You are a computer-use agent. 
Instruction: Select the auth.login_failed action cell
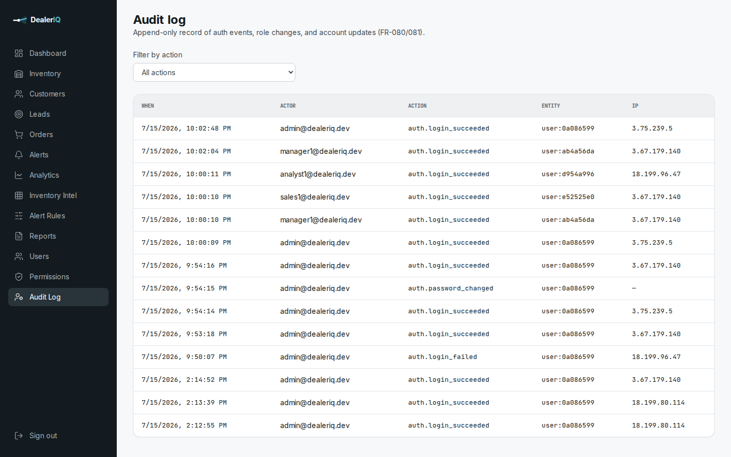coord(443,357)
